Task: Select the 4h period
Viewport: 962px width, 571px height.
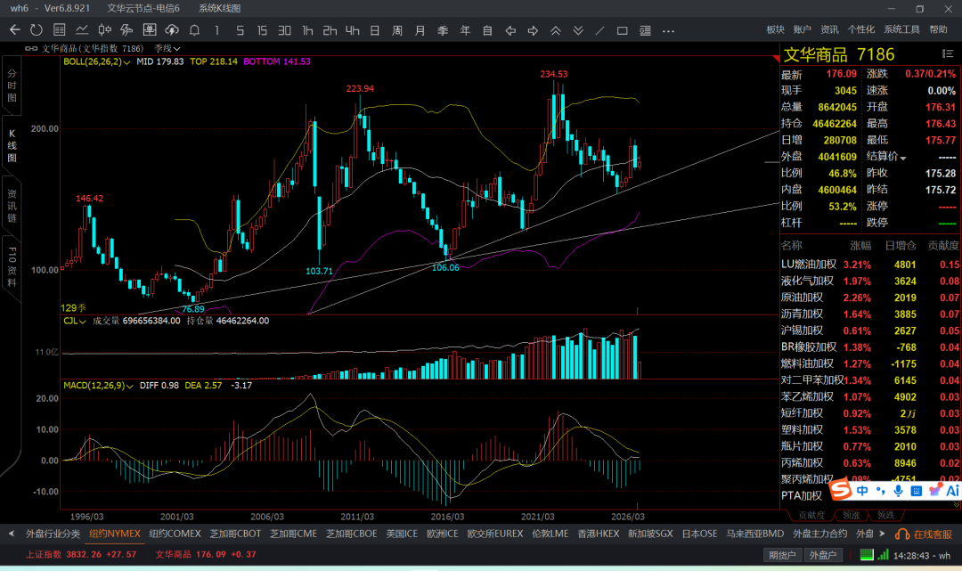Action: (352, 30)
